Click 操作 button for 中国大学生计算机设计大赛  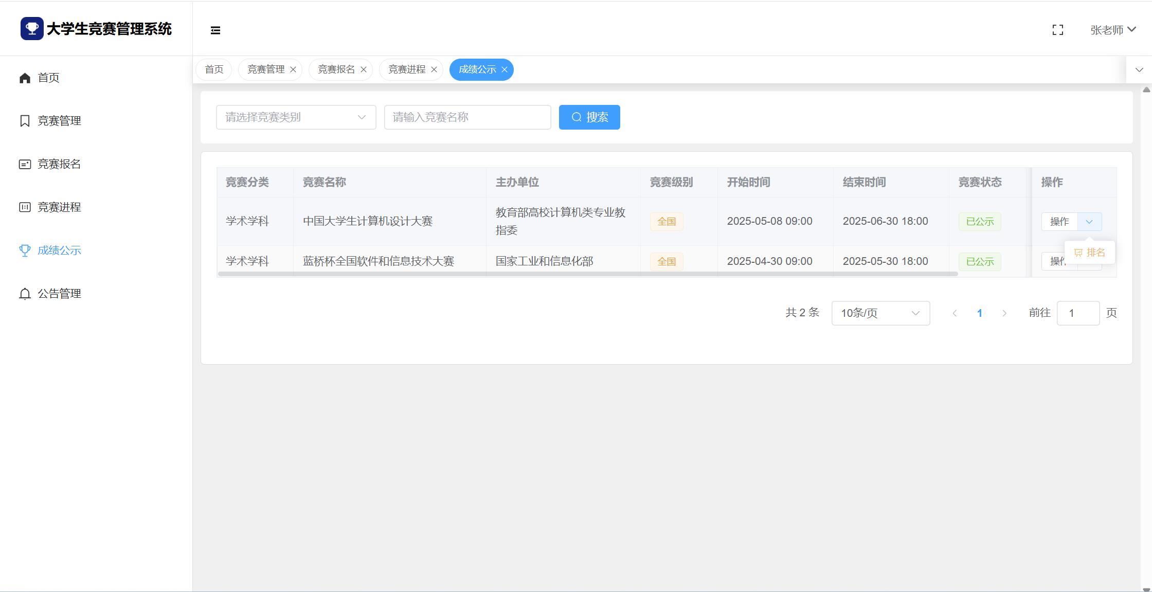pyautogui.click(x=1059, y=222)
